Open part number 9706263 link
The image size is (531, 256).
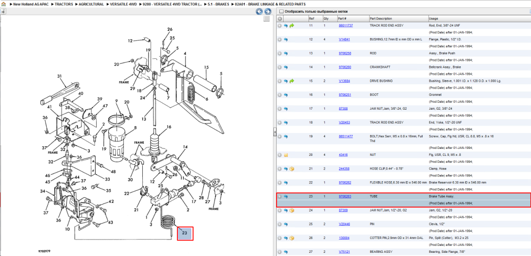point(345,197)
